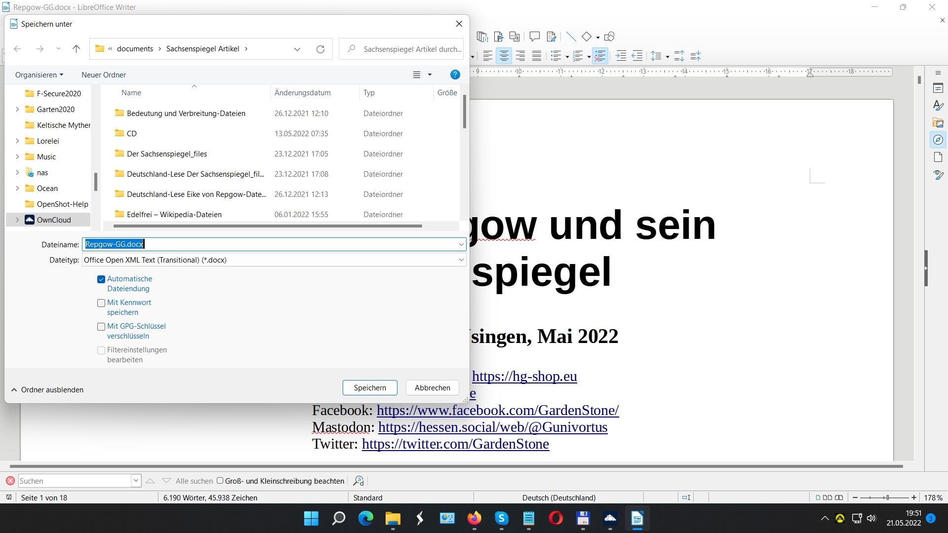Click the Abbrechen button
The image size is (948, 533).
coord(433,388)
